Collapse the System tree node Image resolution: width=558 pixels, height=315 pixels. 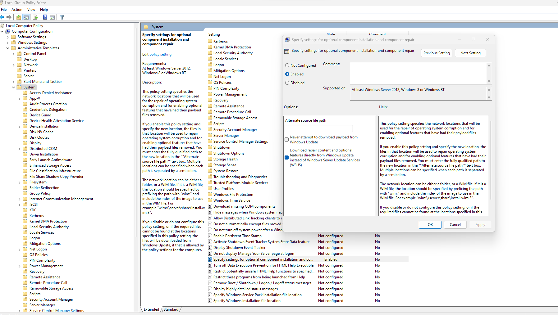pyautogui.click(x=13, y=88)
